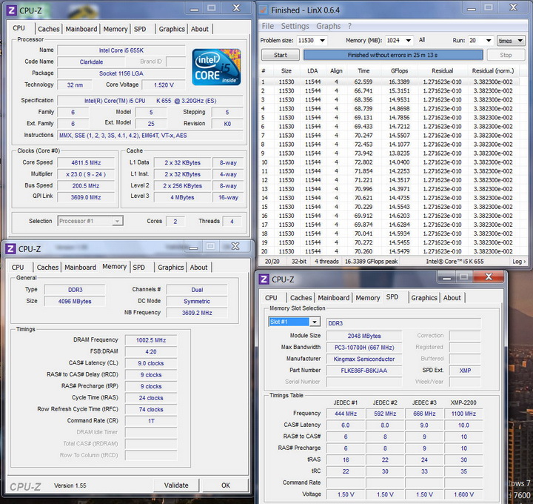This screenshot has width=533, height=504.
Task: Click the Multiplier value x 23.0 (9 - 24)
Action: pyautogui.click(x=86, y=174)
